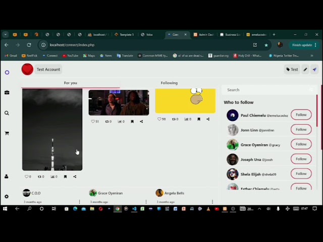Follow Shela Elijah
The width and height of the screenshot is (323, 242).
[301, 173]
